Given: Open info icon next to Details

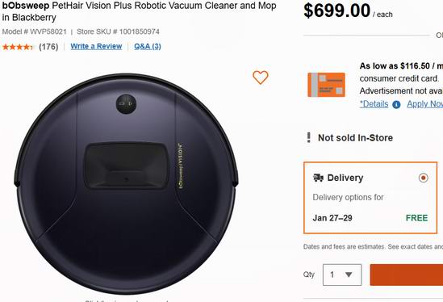Looking at the screenshot, I should pyautogui.click(x=396, y=105).
